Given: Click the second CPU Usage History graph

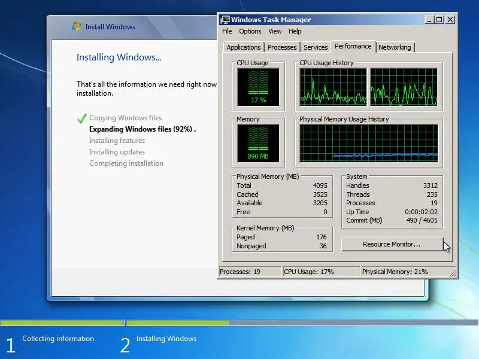Looking at the screenshot, I should click(404, 87).
